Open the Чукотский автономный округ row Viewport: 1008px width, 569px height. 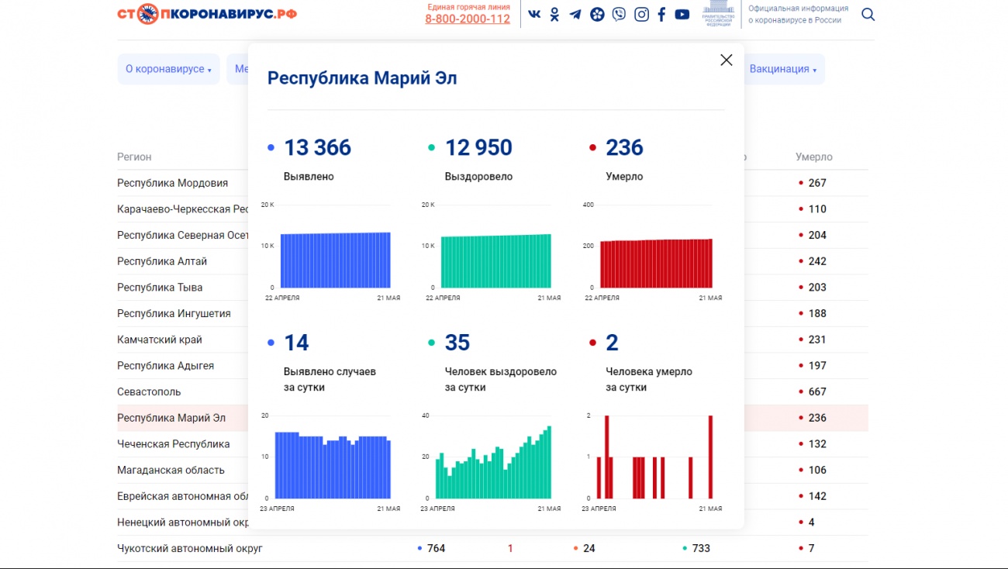(x=190, y=548)
